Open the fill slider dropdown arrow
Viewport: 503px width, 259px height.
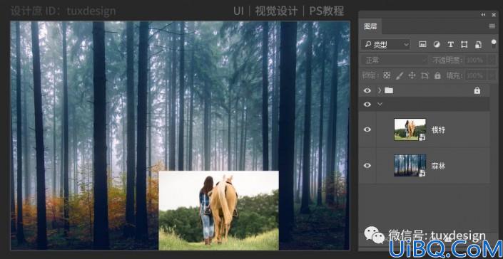point(492,75)
